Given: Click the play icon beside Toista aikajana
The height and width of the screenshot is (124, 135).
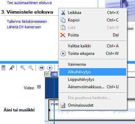Looking at the screenshot, I should [63, 53].
